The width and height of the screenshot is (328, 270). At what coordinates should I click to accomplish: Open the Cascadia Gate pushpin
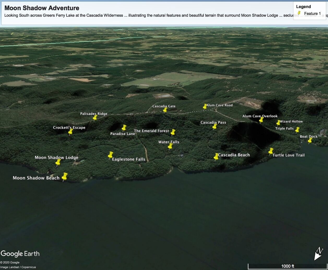(165, 110)
